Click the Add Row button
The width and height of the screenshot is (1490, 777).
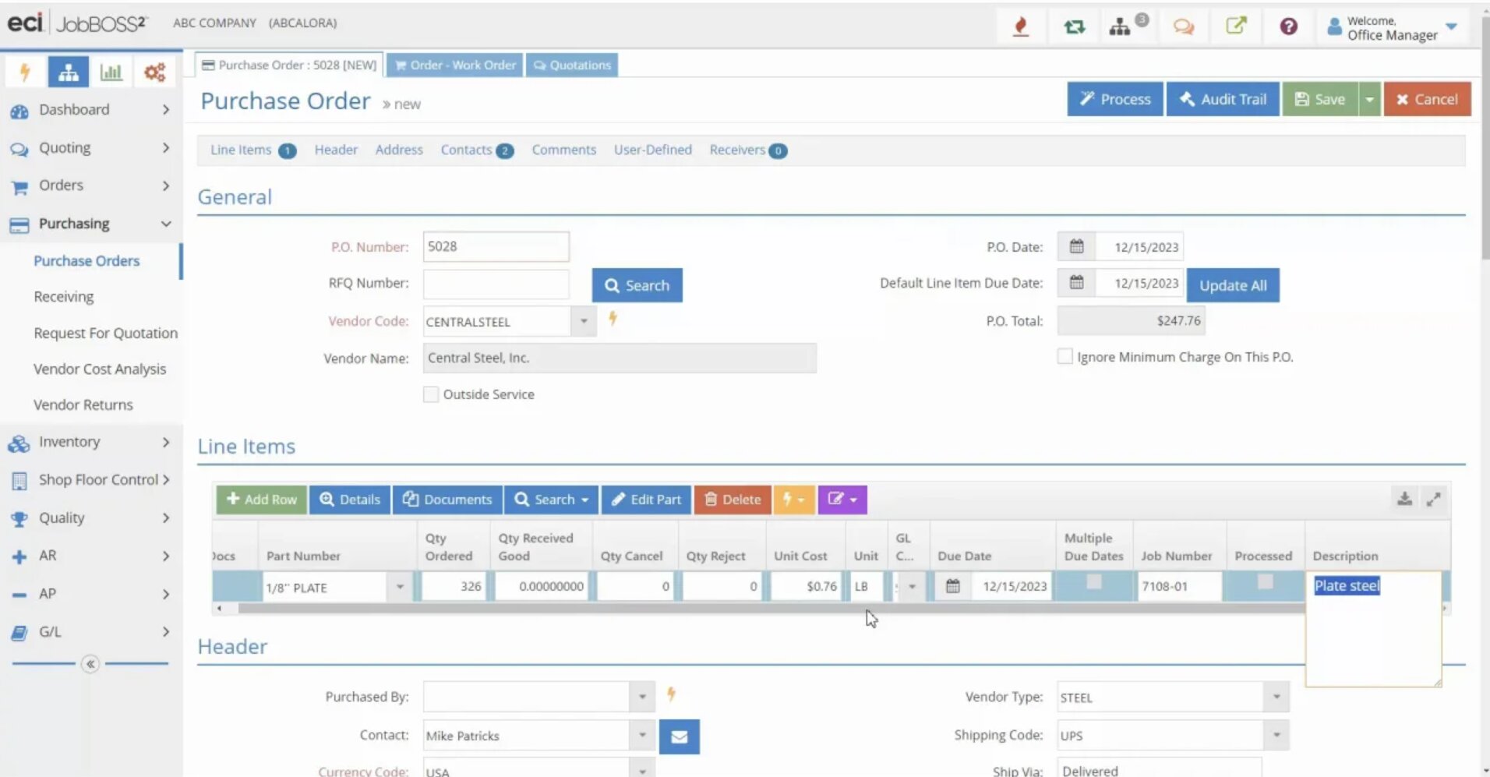pos(261,500)
